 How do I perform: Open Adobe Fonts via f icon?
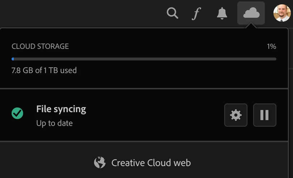[x=196, y=13]
